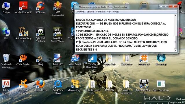Select the Pagina Web folder
Viewport: 185px width, 104px height.
point(110,60)
